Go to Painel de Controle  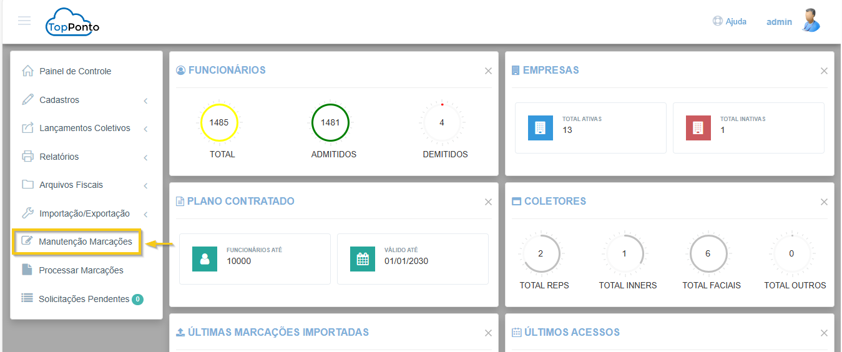[75, 71]
